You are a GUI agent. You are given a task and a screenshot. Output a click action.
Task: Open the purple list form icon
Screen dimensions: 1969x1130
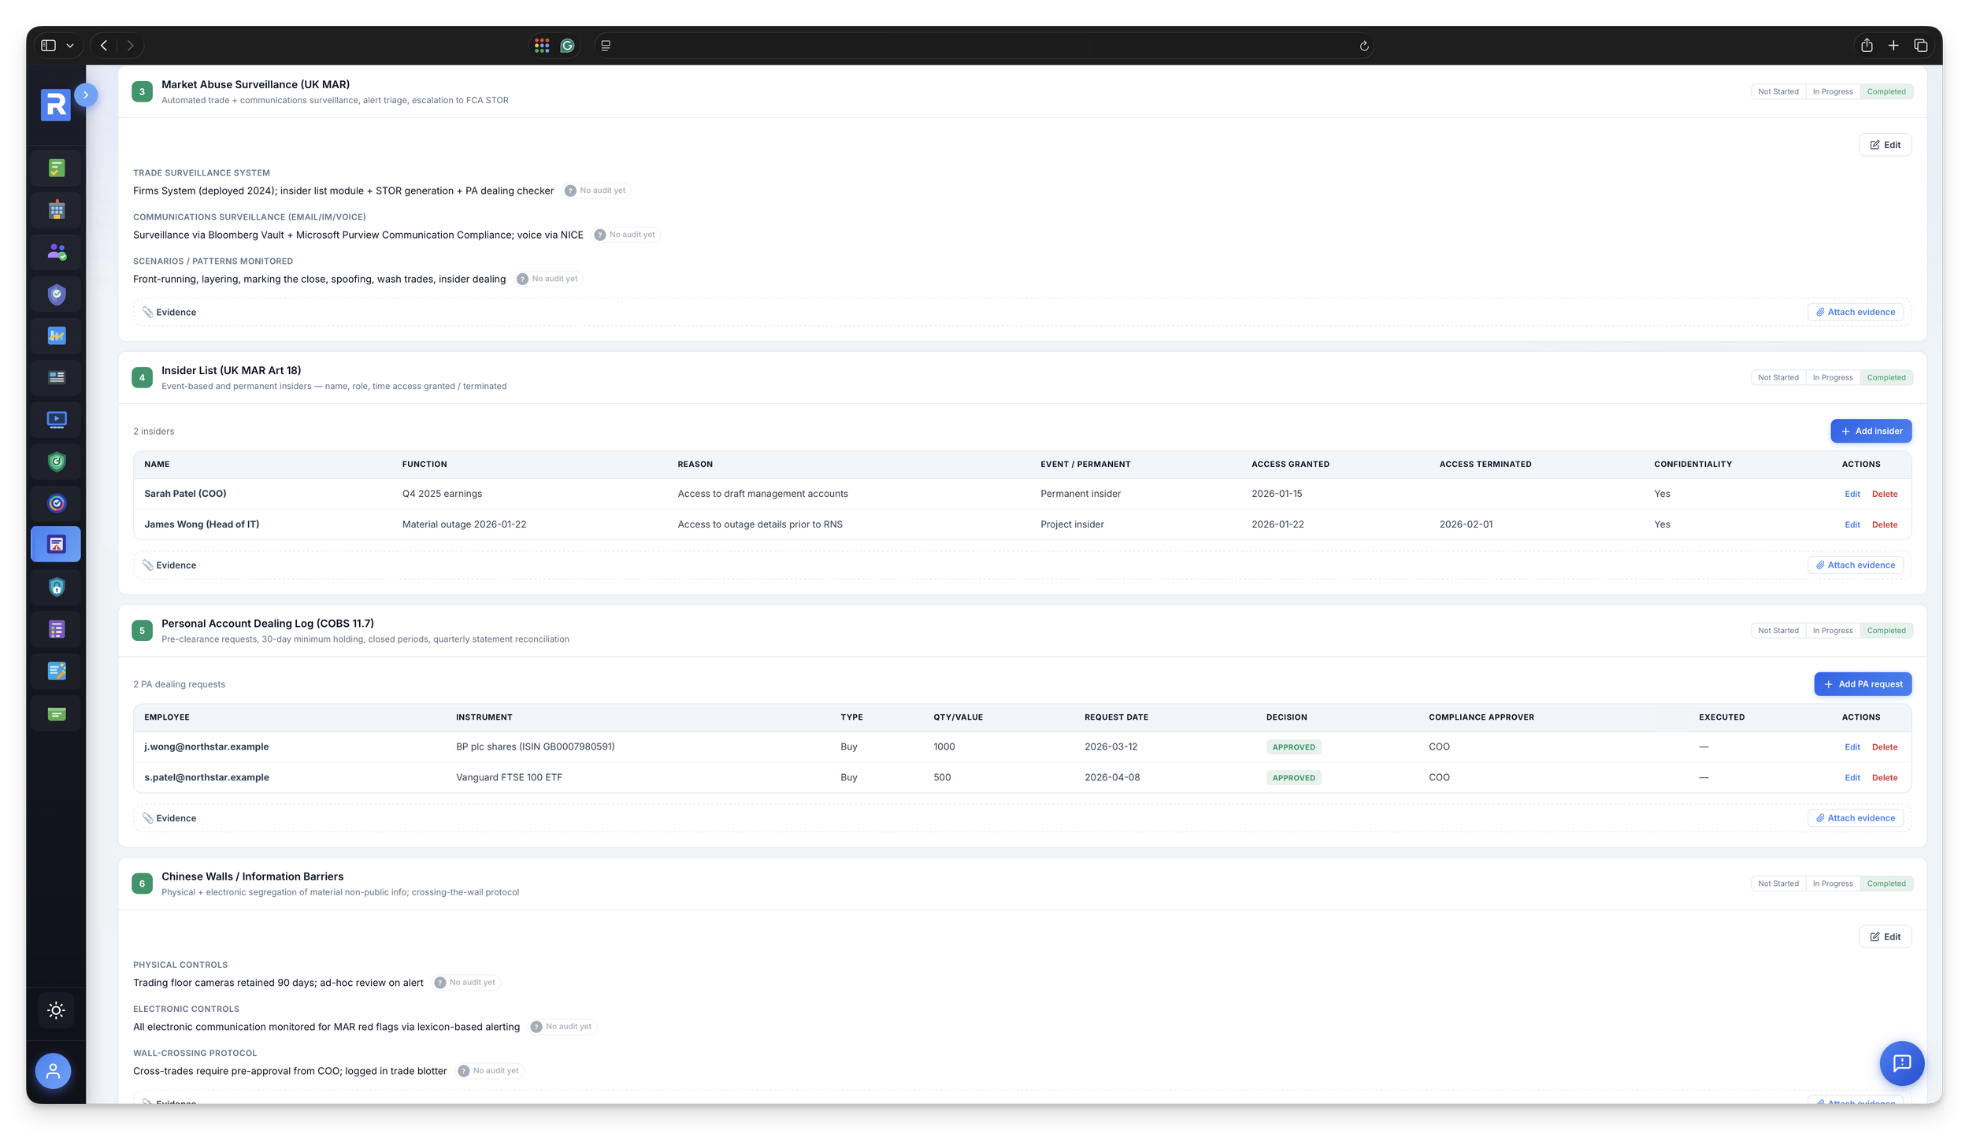click(x=56, y=629)
